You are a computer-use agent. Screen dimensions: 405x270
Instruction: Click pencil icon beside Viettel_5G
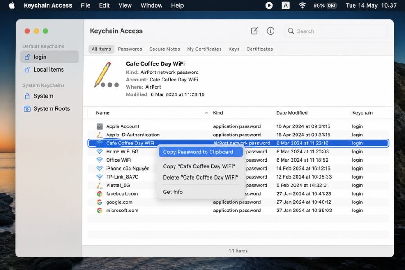[99, 185]
